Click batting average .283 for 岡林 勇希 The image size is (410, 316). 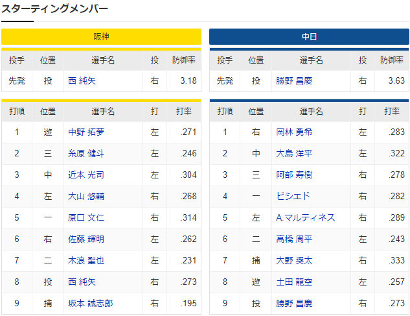(396, 132)
